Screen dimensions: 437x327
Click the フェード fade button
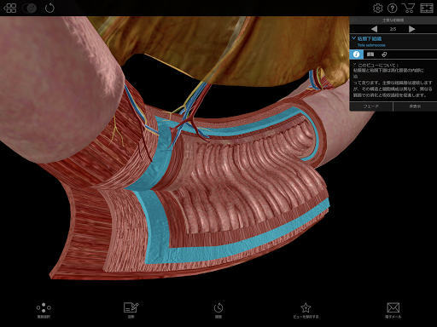coord(371,106)
